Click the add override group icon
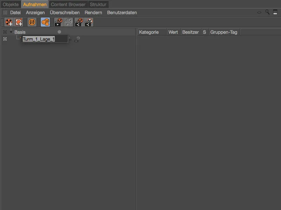The width and height of the screenshot is (281, 210). coord(19,22)
